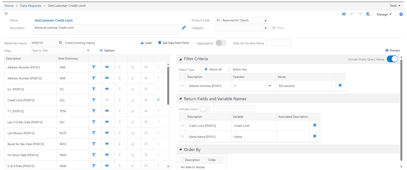Add Co [F03012] to filter criteria
The image size is (407, 170).
click(94, 89)
